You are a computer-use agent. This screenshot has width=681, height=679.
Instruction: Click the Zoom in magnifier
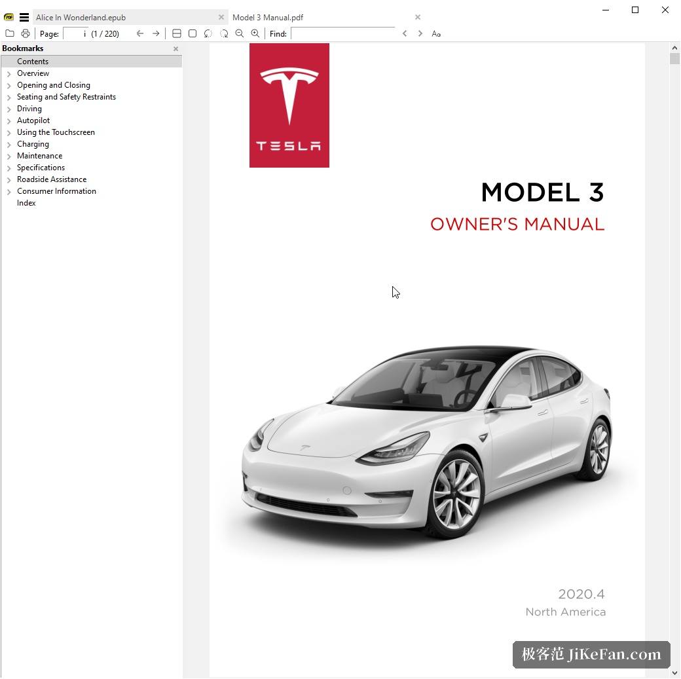click(255, 33)
